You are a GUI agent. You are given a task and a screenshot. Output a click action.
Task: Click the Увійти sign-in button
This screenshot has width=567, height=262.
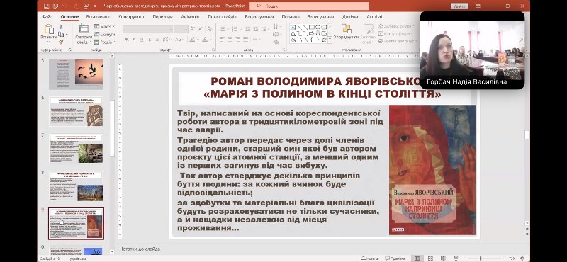[x=459, y=6]
